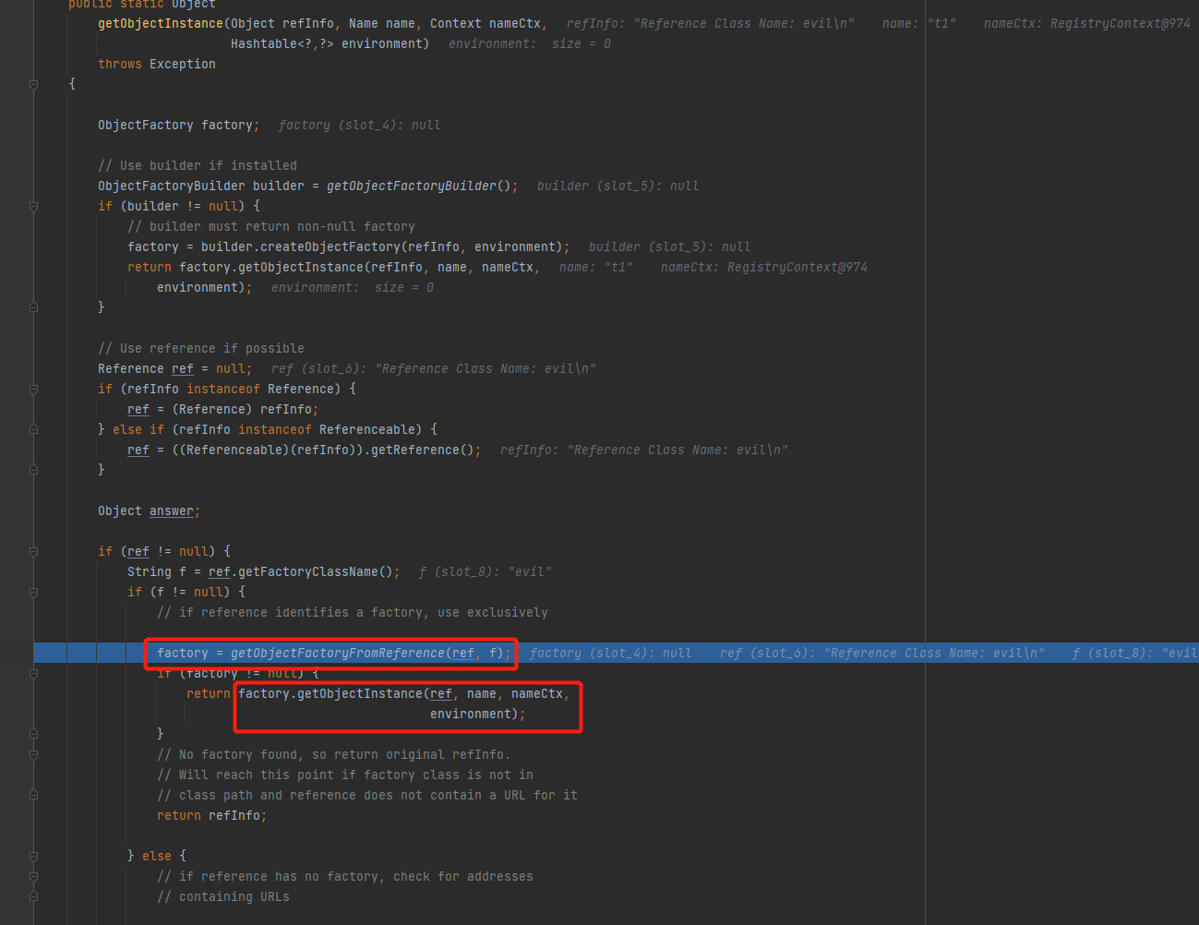The width and height of the screenshot is (1199, 925).
Task: Click the getObjectInstance method name in the signature
Action: [161, 23]
